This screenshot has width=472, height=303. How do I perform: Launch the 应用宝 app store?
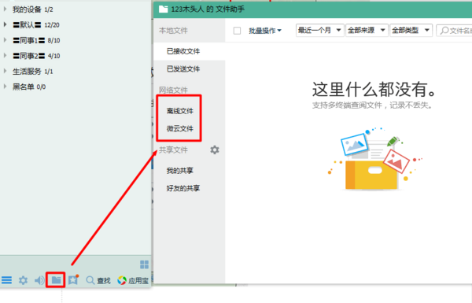pos(133,280)
